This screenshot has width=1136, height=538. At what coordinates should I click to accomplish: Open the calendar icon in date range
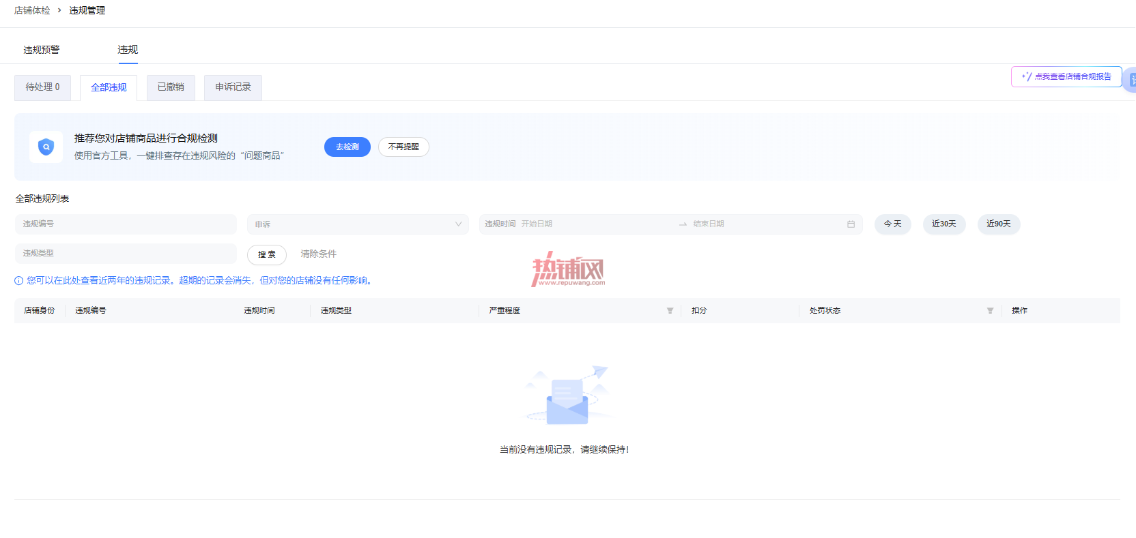851,224
